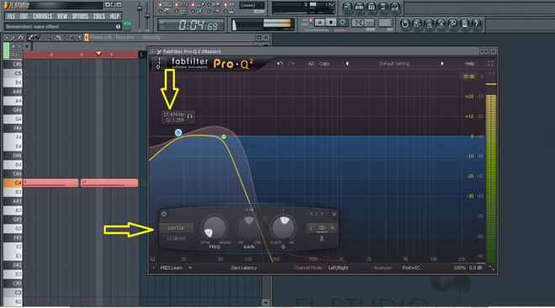Click the scissors split band icon
Viewport: 555px width, 308px height.
pyautogui.click(x=322, y=239)
